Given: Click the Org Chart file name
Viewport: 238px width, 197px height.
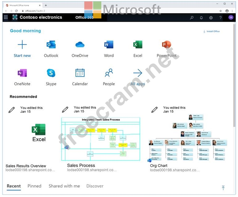Looking at the screenshot, I should [158, 166].
